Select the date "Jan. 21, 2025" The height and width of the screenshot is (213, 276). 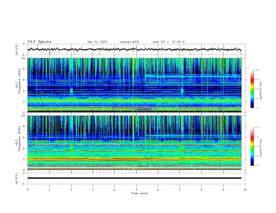click(x=97, y=42)
